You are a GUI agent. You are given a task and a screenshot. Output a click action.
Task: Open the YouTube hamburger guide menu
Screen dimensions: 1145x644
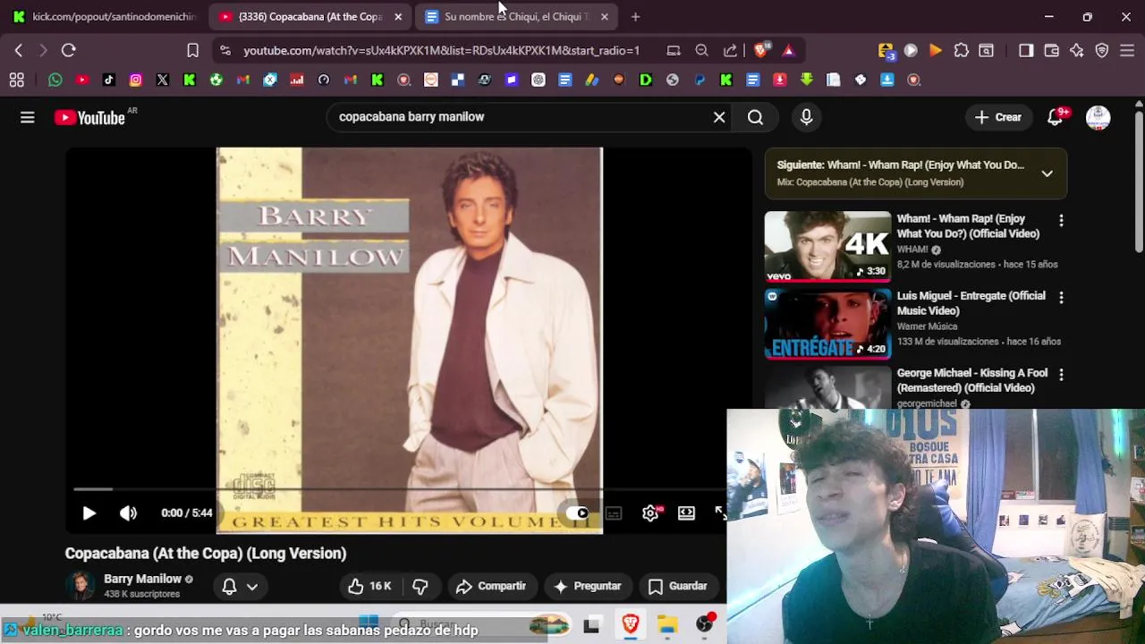(x=28, y=117)
